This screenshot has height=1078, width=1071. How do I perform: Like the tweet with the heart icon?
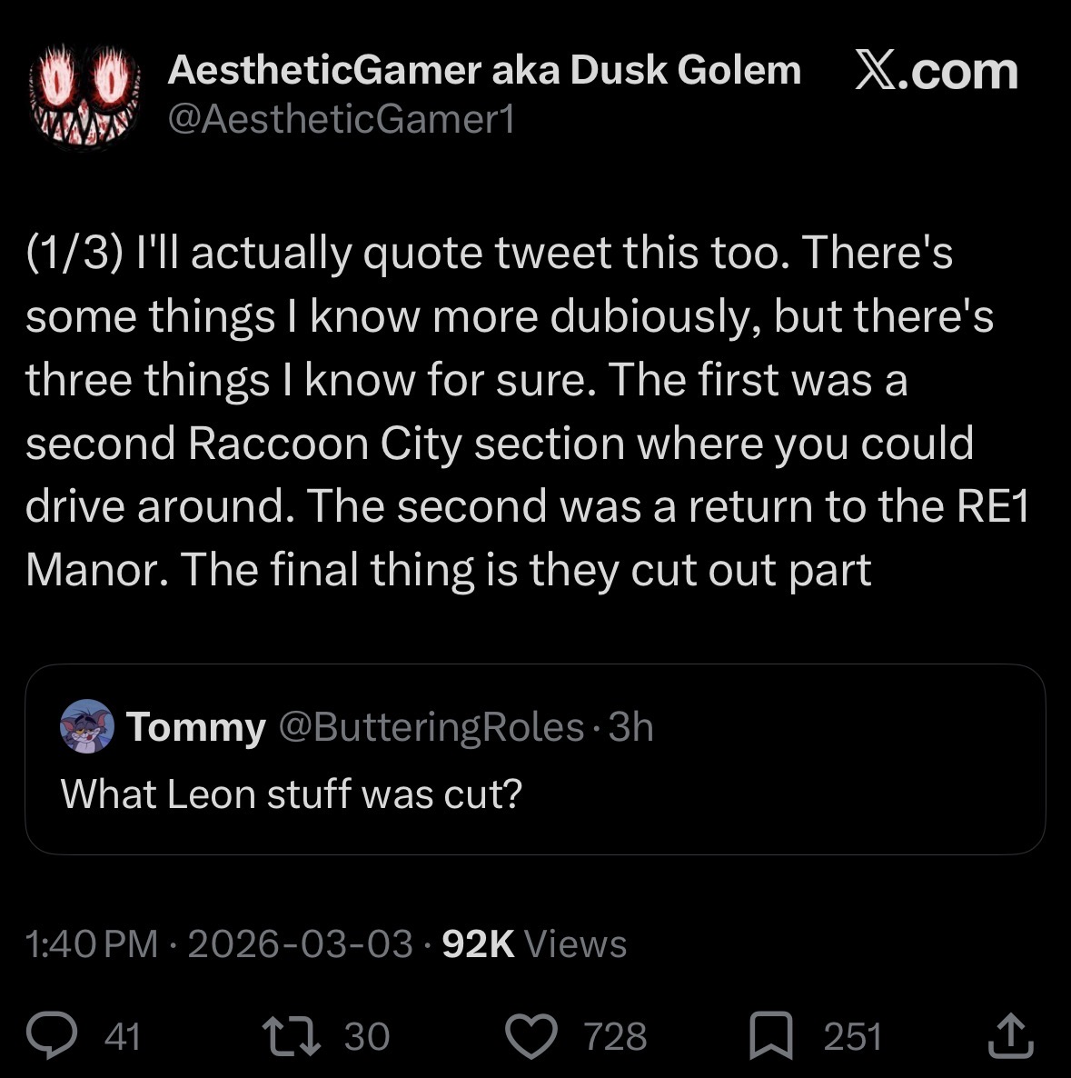[x=531, y=1036]
